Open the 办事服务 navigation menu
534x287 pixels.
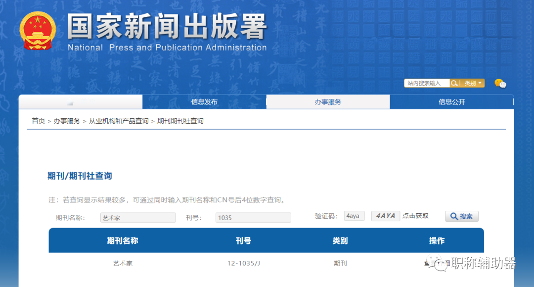click(328, 101)
